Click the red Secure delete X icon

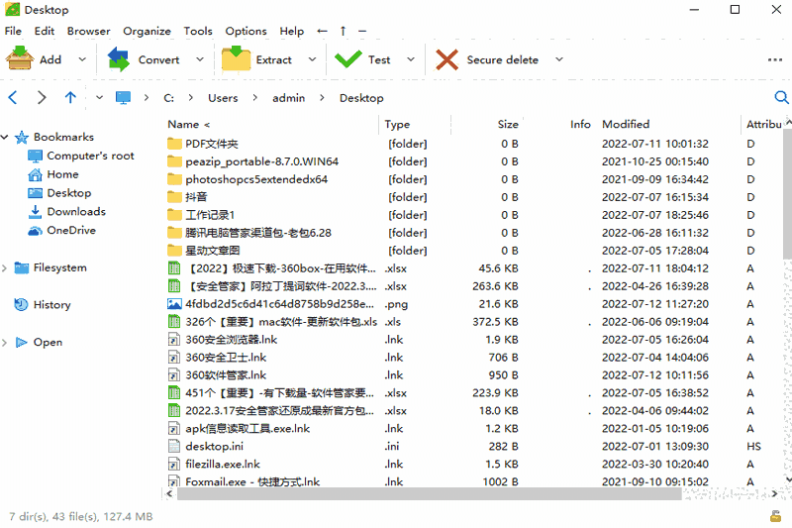coord(447,59)
